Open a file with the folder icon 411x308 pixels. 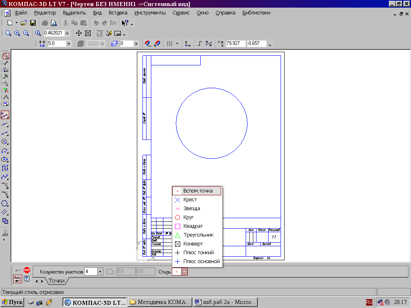coord(24,23)
